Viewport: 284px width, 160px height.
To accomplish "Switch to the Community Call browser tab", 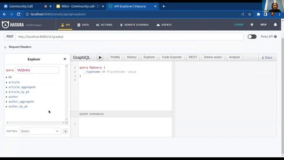I will pos(21,6).
